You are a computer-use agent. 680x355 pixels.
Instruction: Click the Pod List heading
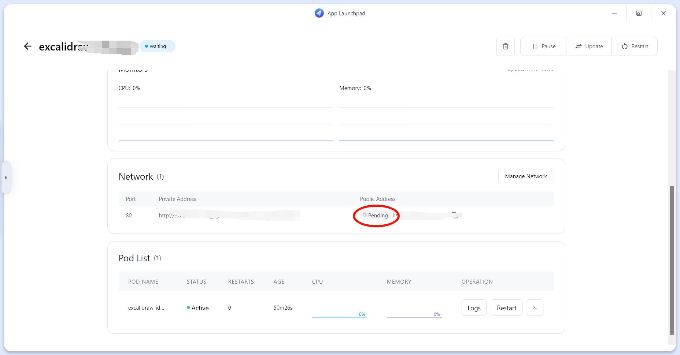(x=134, y=258)
